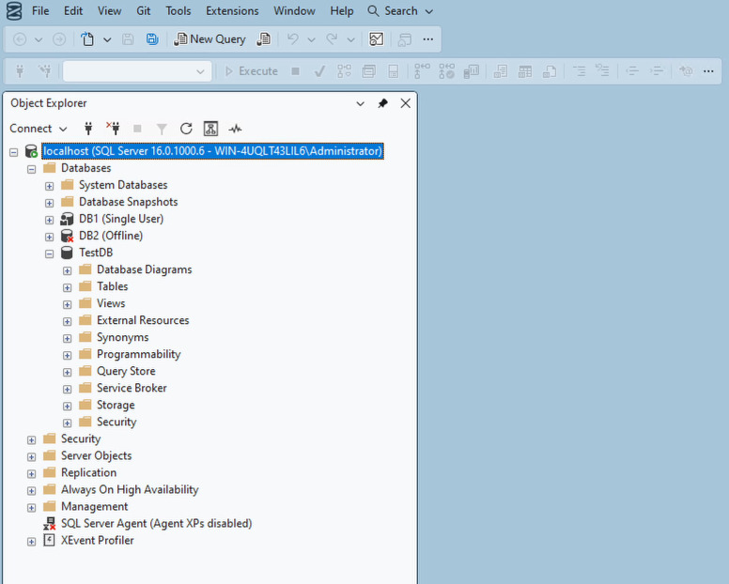Collapse the TestDB database node
This screenshot has width=729, height=584.
click(49, 254)
